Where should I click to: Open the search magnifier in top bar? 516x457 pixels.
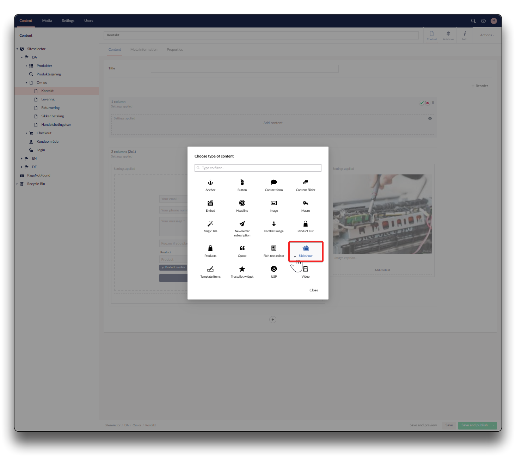point(473,21)
